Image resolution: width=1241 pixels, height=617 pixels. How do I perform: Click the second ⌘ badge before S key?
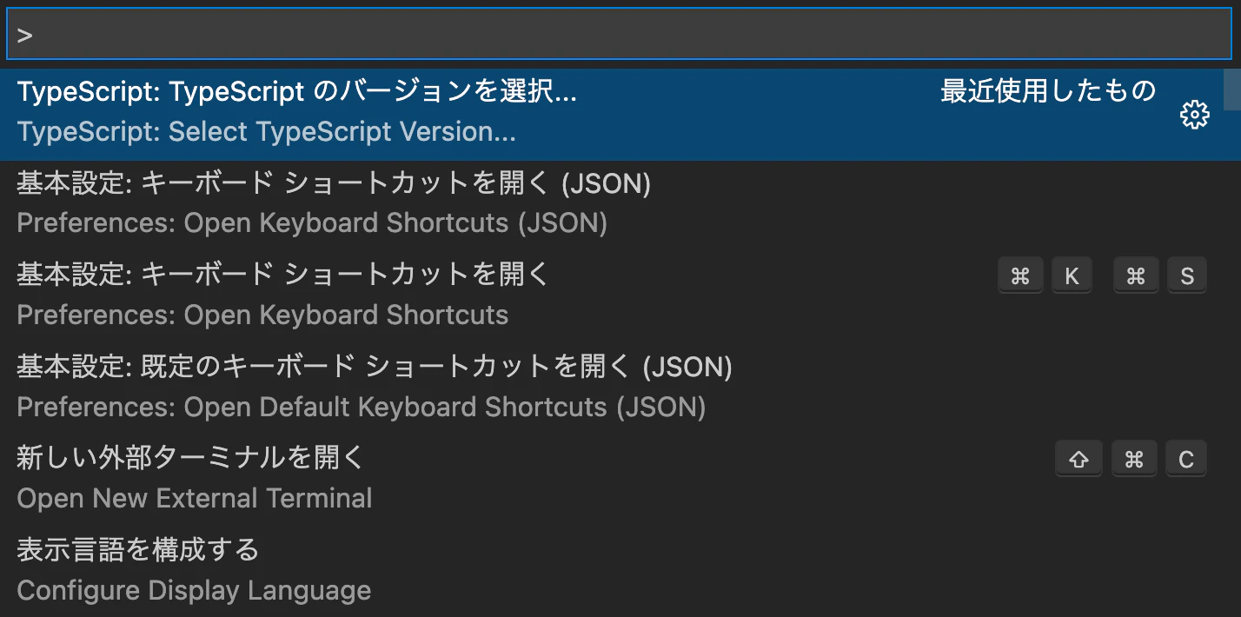tap(1136, 276)
